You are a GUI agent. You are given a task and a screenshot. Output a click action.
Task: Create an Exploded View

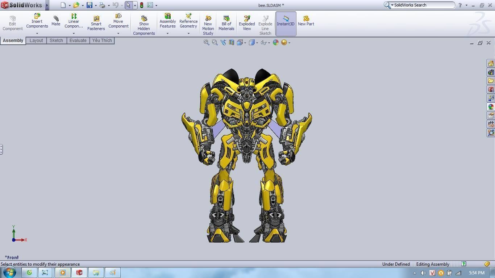(x=247, y=23)
